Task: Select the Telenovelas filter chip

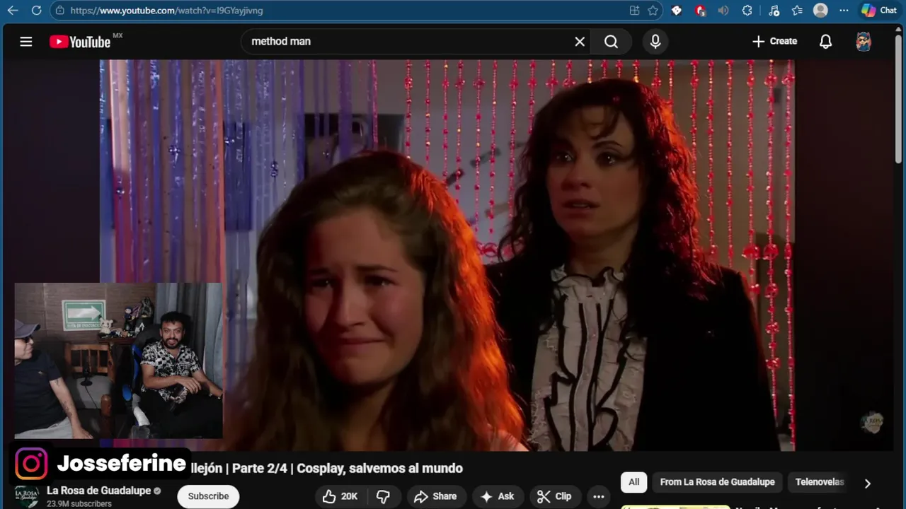Action: (820, 482)
